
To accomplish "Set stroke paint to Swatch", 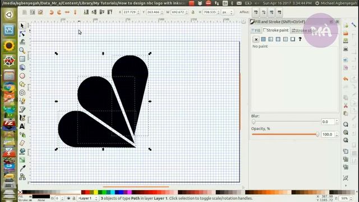I will click(x=293, y=39).
